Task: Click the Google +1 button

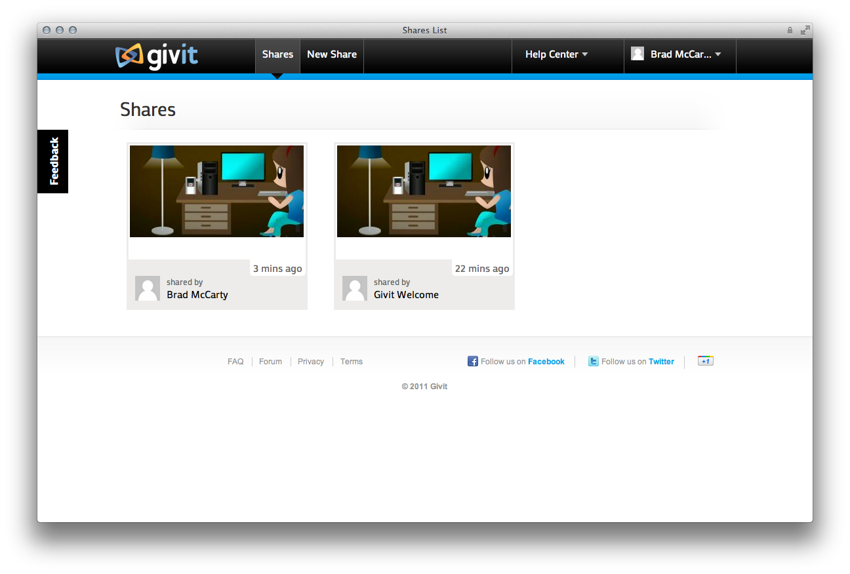Action: click(x=706, y=361)
